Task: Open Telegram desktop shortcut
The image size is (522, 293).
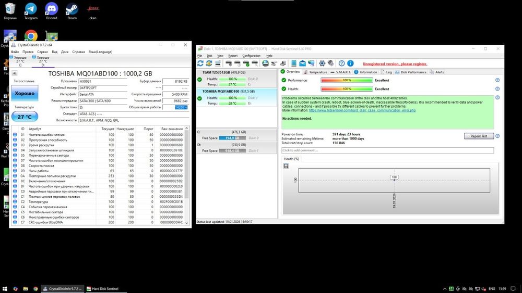Action: (x=31, y=11)
